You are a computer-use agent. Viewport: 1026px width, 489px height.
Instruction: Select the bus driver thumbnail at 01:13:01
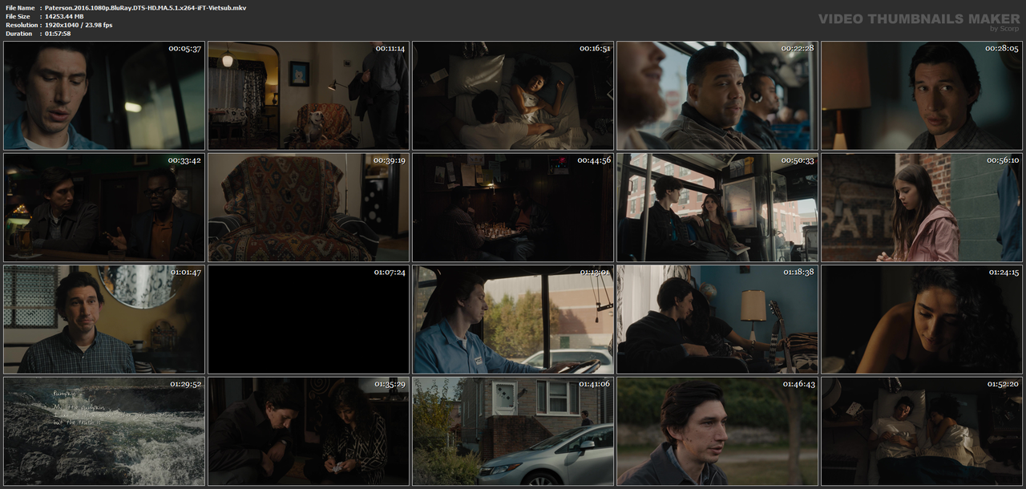pyautogui.click(x=513, y=320)
